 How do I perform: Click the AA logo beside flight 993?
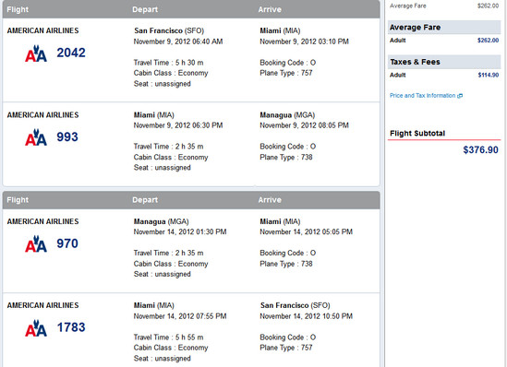36,137
